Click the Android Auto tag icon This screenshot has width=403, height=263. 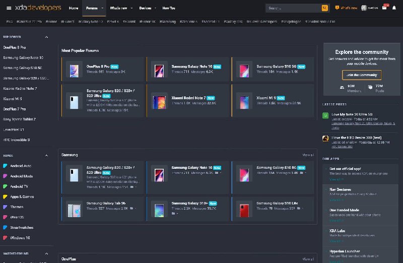coord(5,166)
